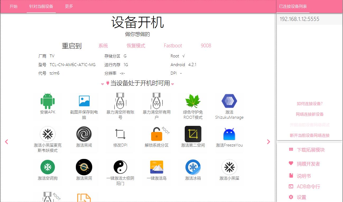Click the 激活FreezeYou robot icon
Image resolution: width=343 pixels, height=202 pixels.
click(x=229, y=134)
